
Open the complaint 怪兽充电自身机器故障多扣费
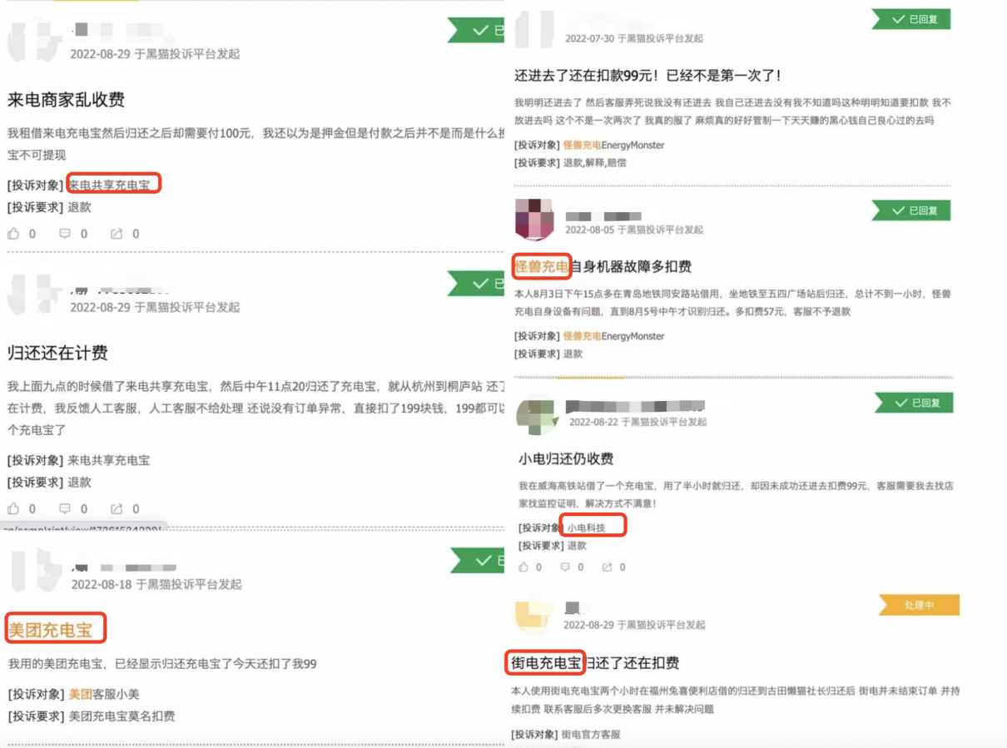coord(603,267)
